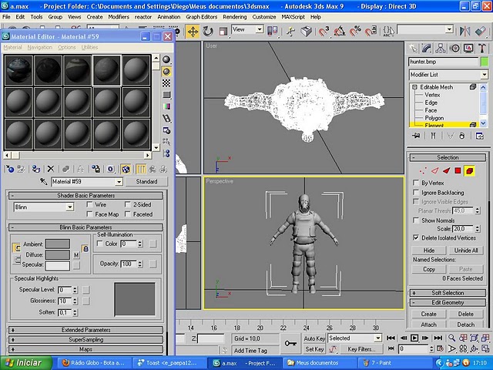Click the Auto Key button

[314, 338]
